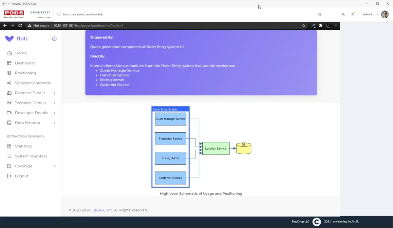This screenshot has width=393, height=228.
Task: Follow the Salus-U, Inc. link
Action: coord(103,210)
